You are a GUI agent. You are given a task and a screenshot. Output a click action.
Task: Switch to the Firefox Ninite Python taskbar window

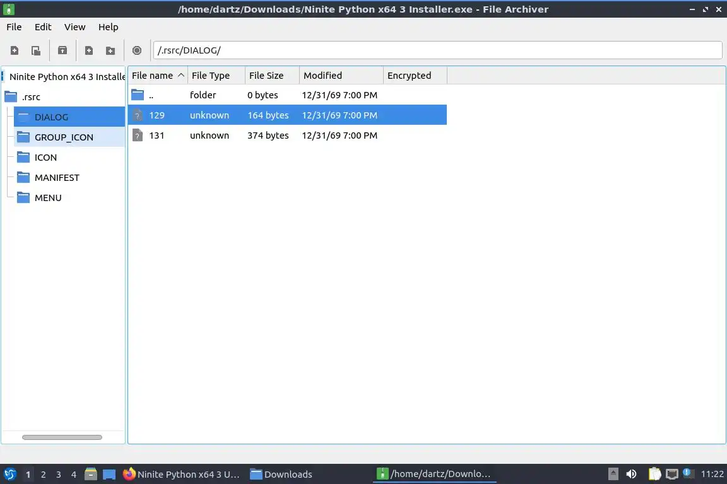182,475
